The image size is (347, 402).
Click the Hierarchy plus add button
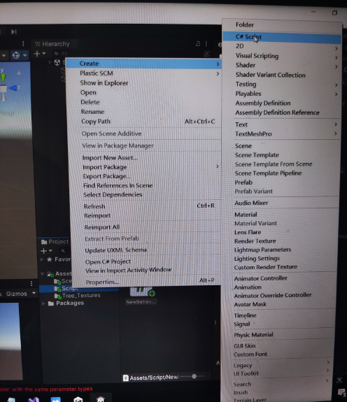pos(37,54)
